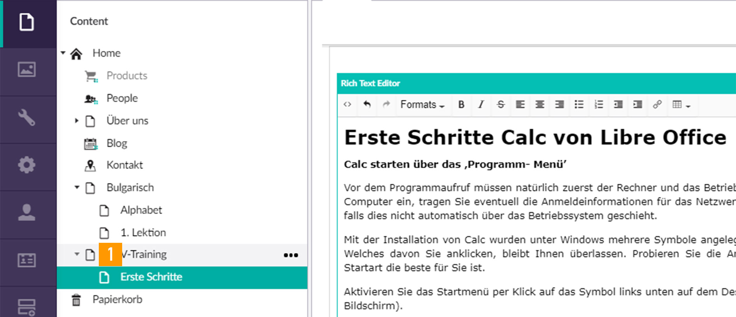Open the Members card section icon

pos(27,260)
